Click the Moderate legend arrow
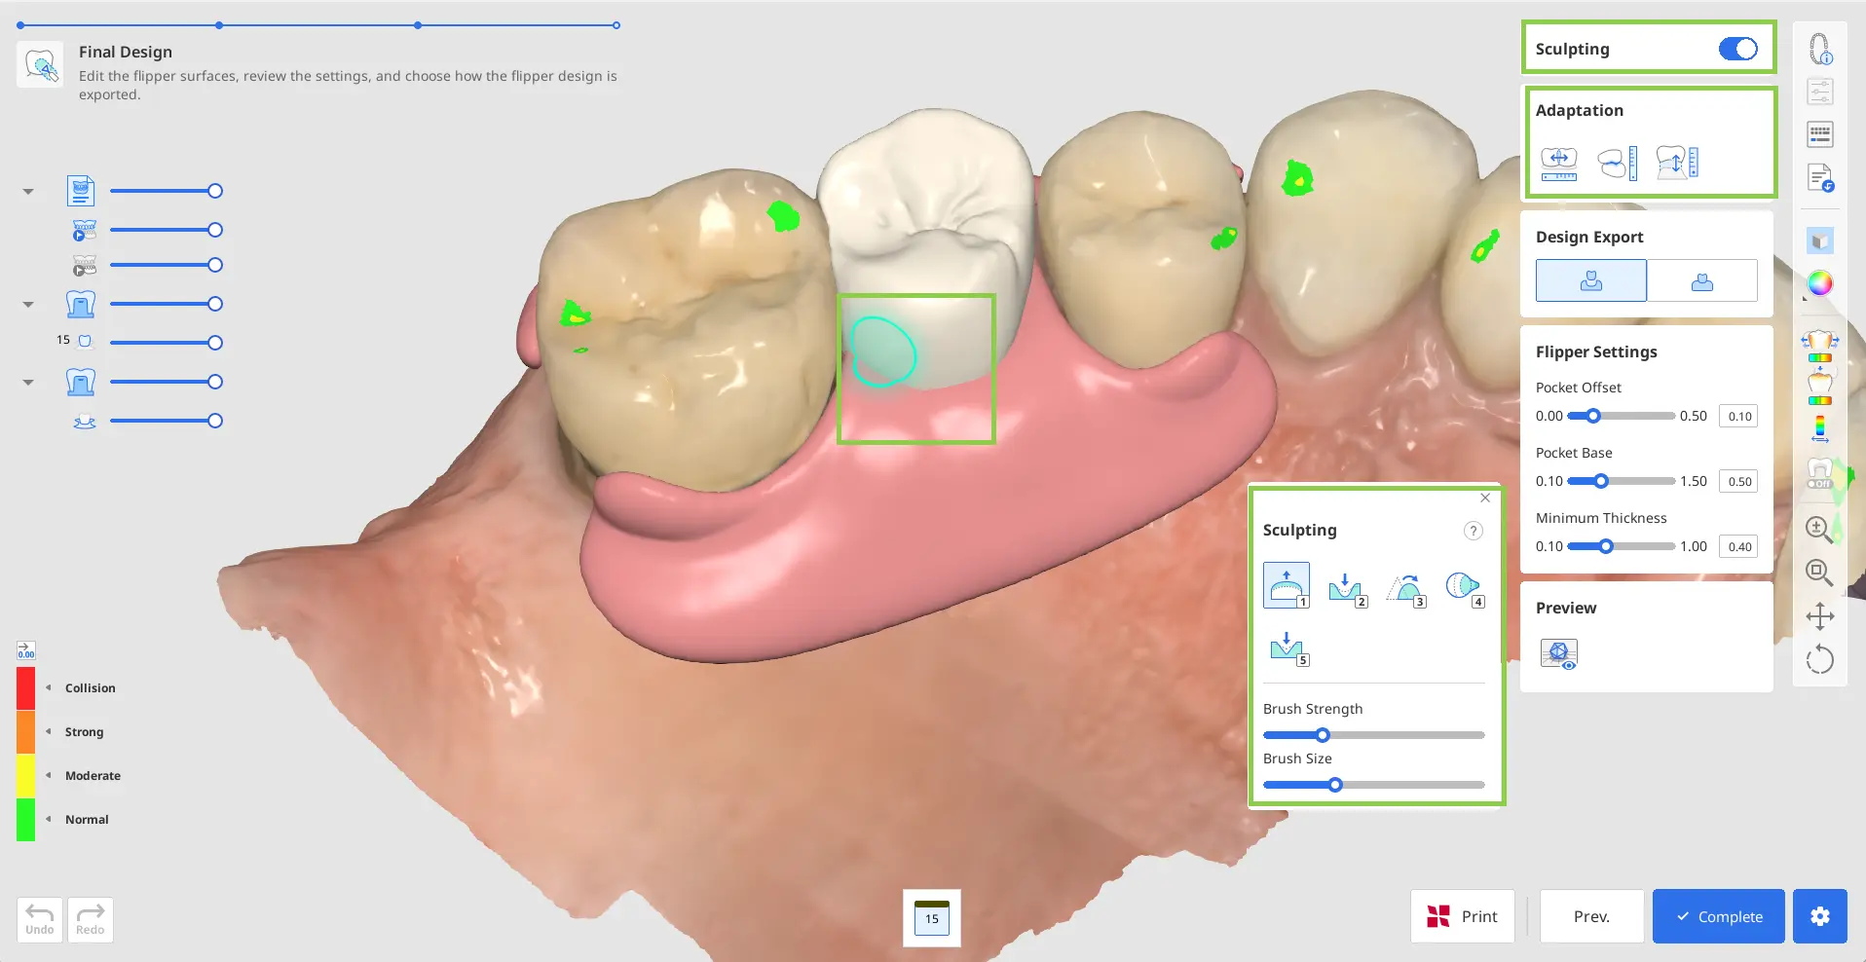 [x=48, y=775]
